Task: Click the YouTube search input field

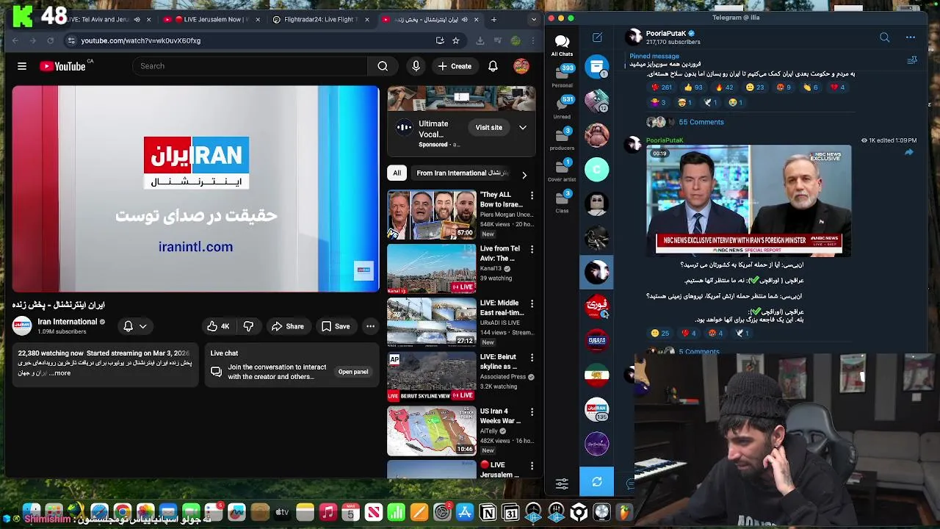Action: pyautogui.click(x=250, y=66)
